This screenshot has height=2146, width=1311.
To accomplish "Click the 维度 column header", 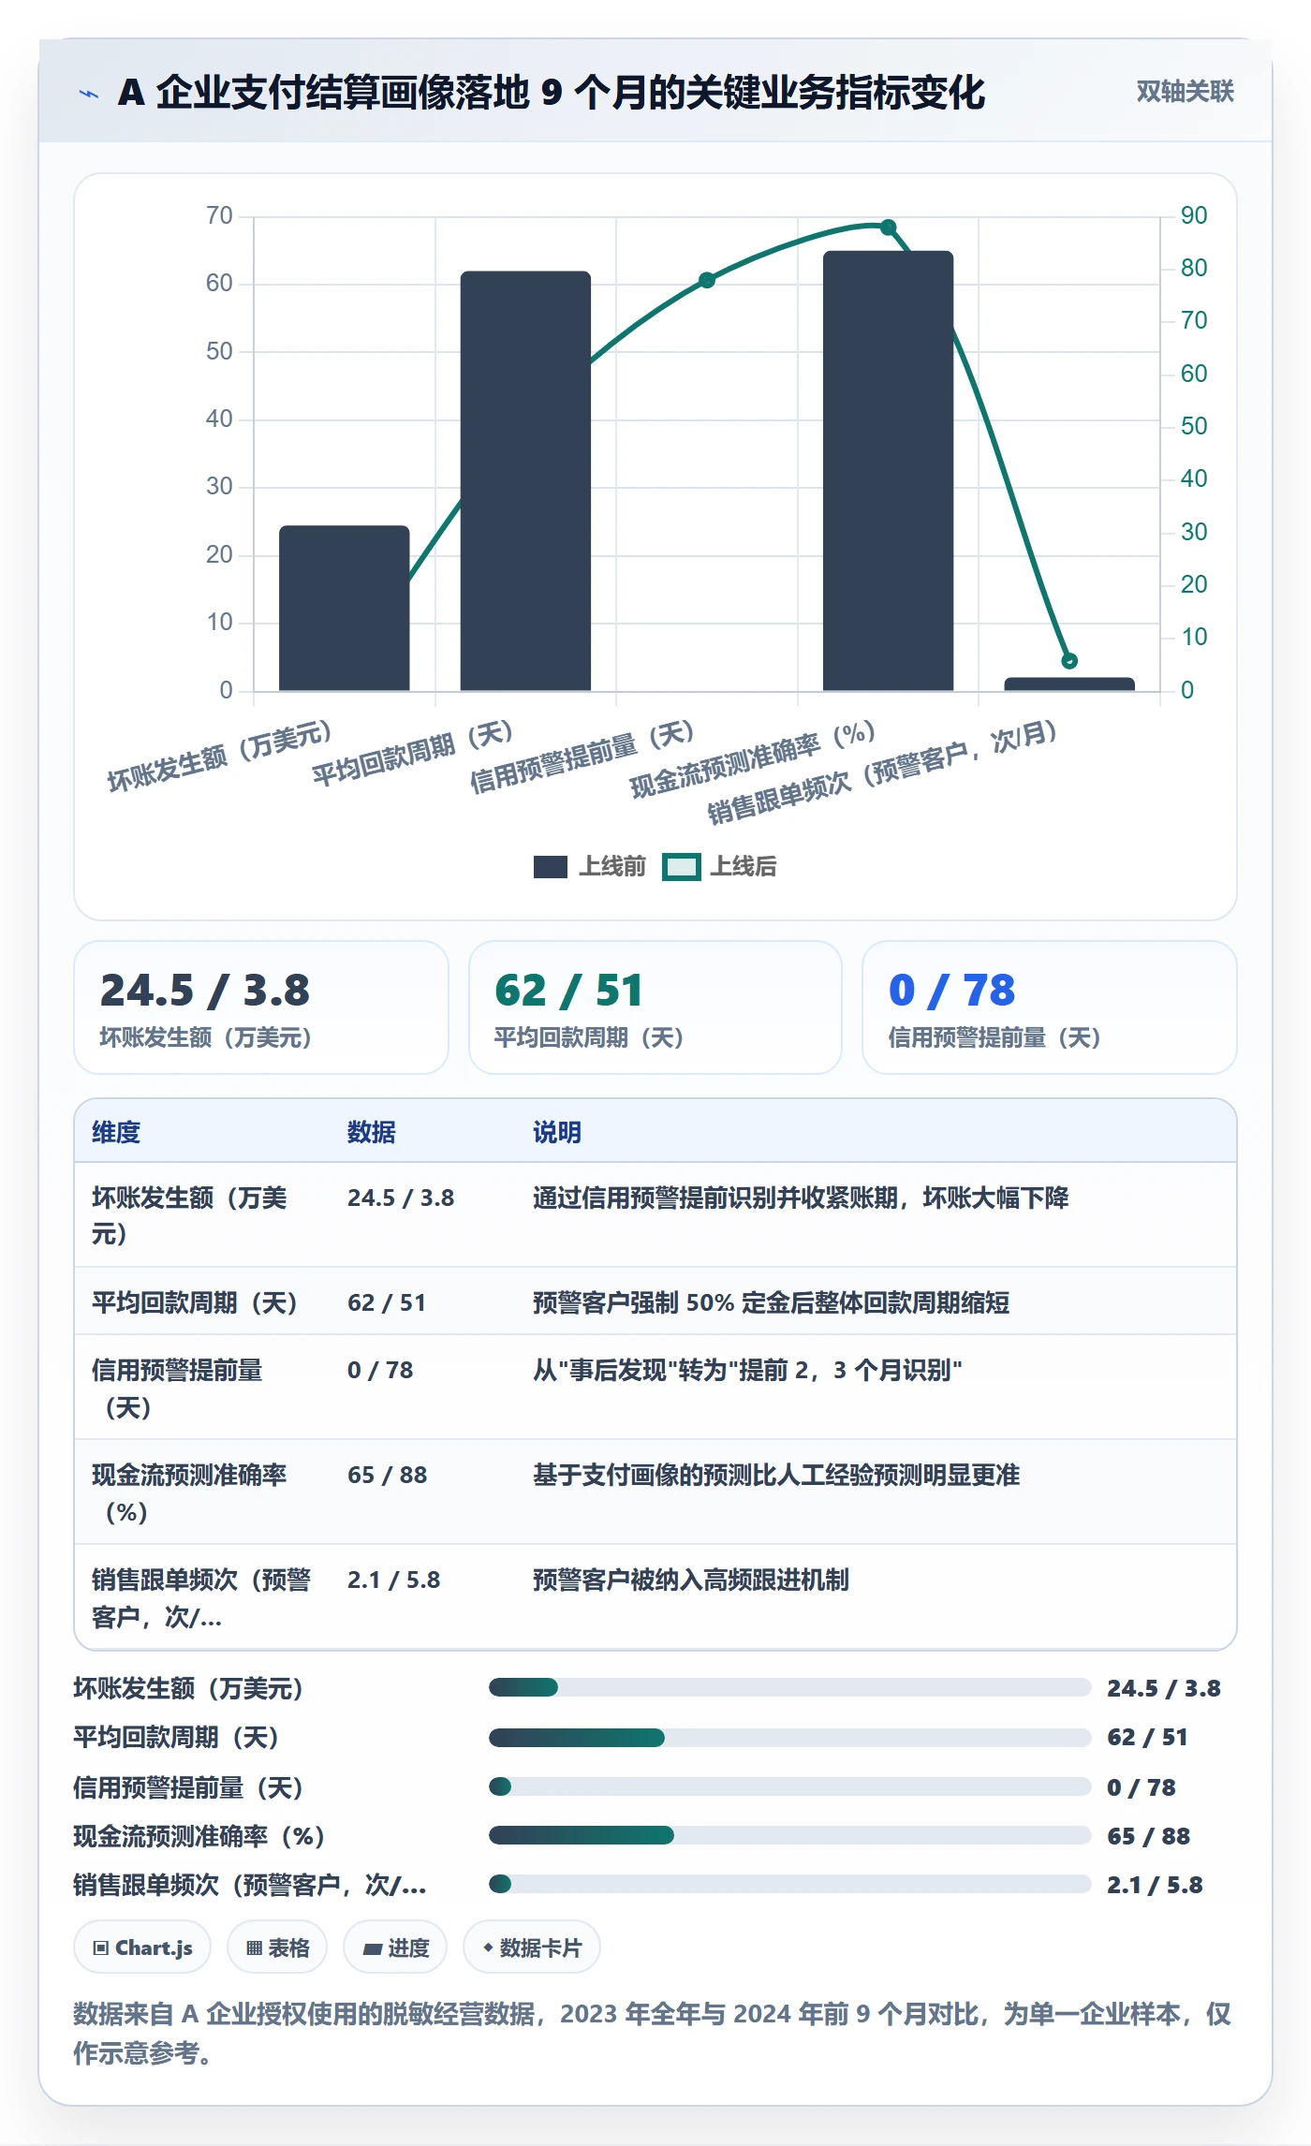I will pyautogui.click(x=116, y=1132).
